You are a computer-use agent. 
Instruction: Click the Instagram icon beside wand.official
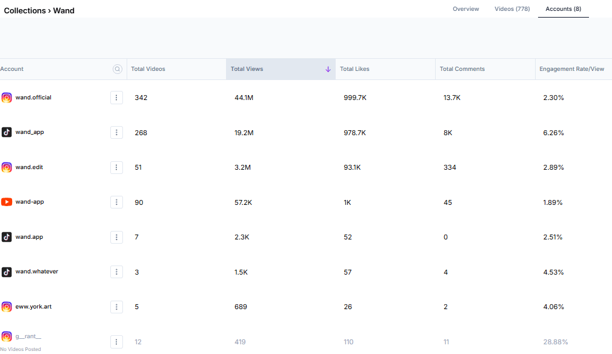click(7, 98)
